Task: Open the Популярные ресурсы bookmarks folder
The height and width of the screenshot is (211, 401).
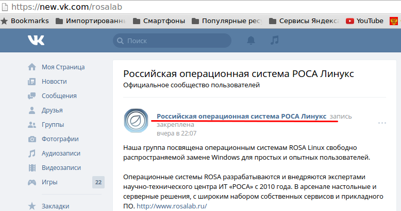Action: tap(227, 21)
